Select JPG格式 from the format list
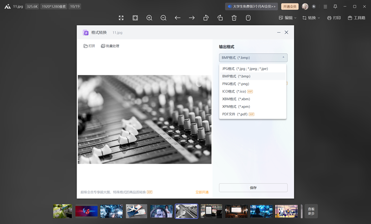 (245, 68)
